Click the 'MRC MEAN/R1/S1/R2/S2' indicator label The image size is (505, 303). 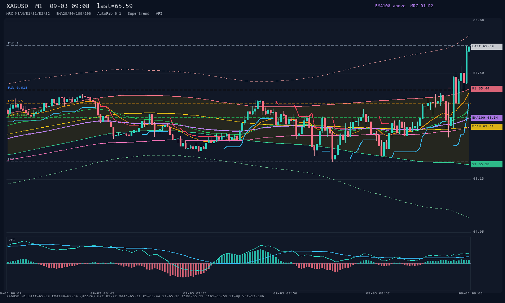[28, 14]
